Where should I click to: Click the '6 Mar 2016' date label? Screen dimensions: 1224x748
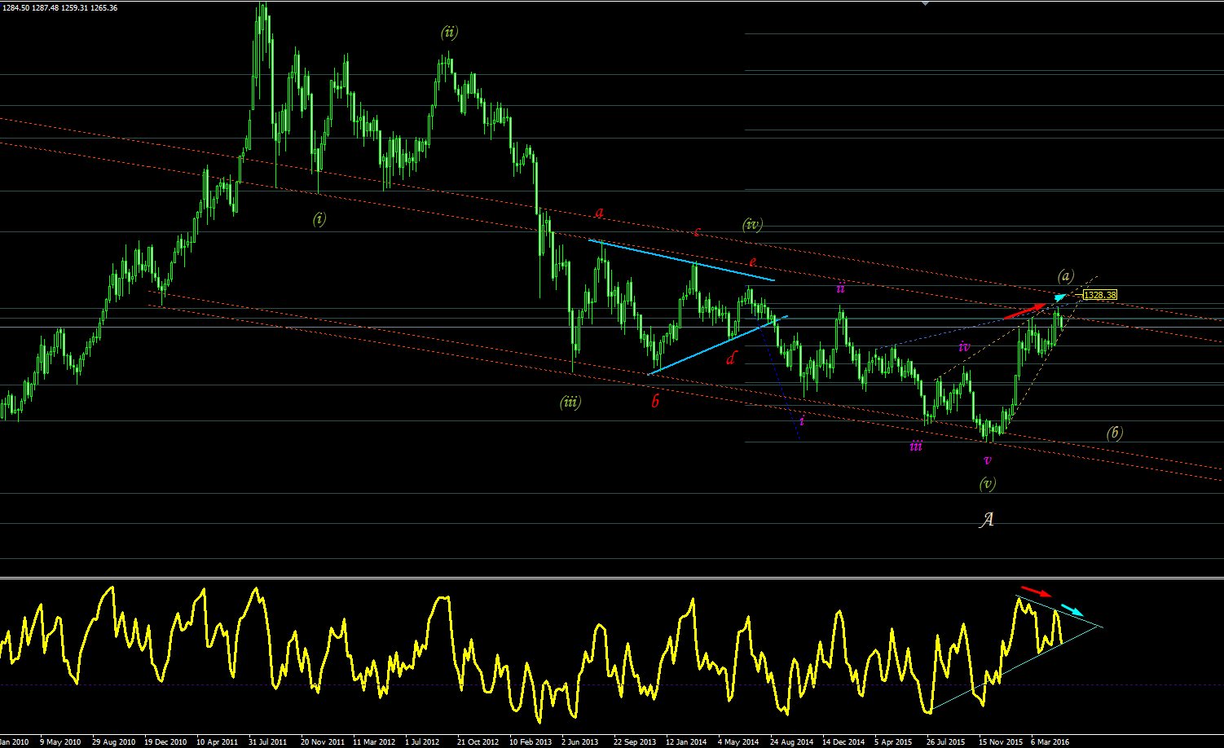[1050, 742]
